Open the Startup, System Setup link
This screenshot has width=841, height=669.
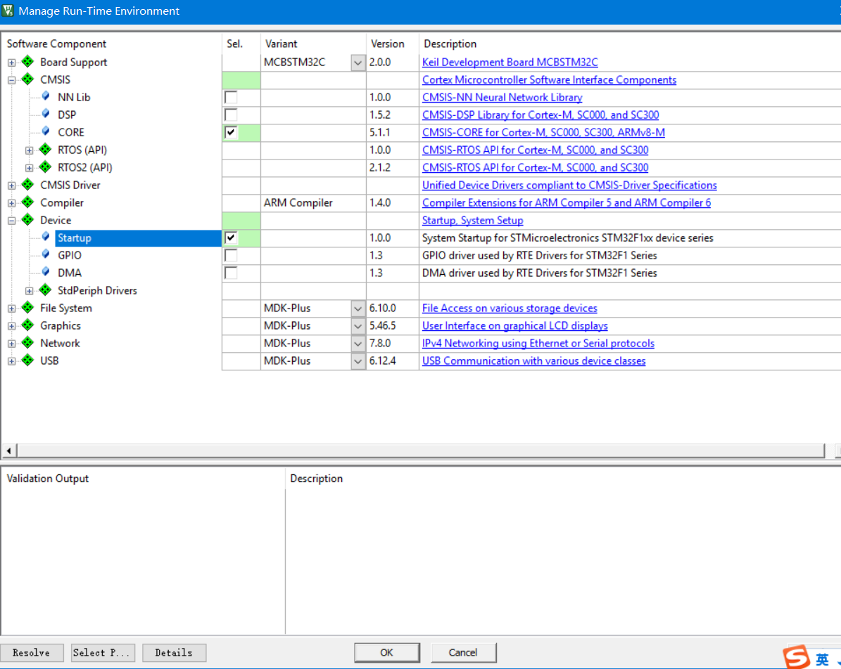(472, 220)
